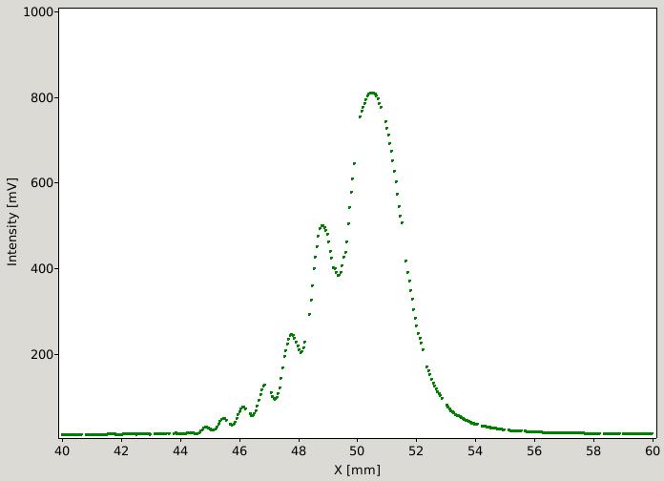Image resolution: width=664 pixels, height=481 pixels.
Task: Click the flat baseline data near x equals 58
Action: 593,433
